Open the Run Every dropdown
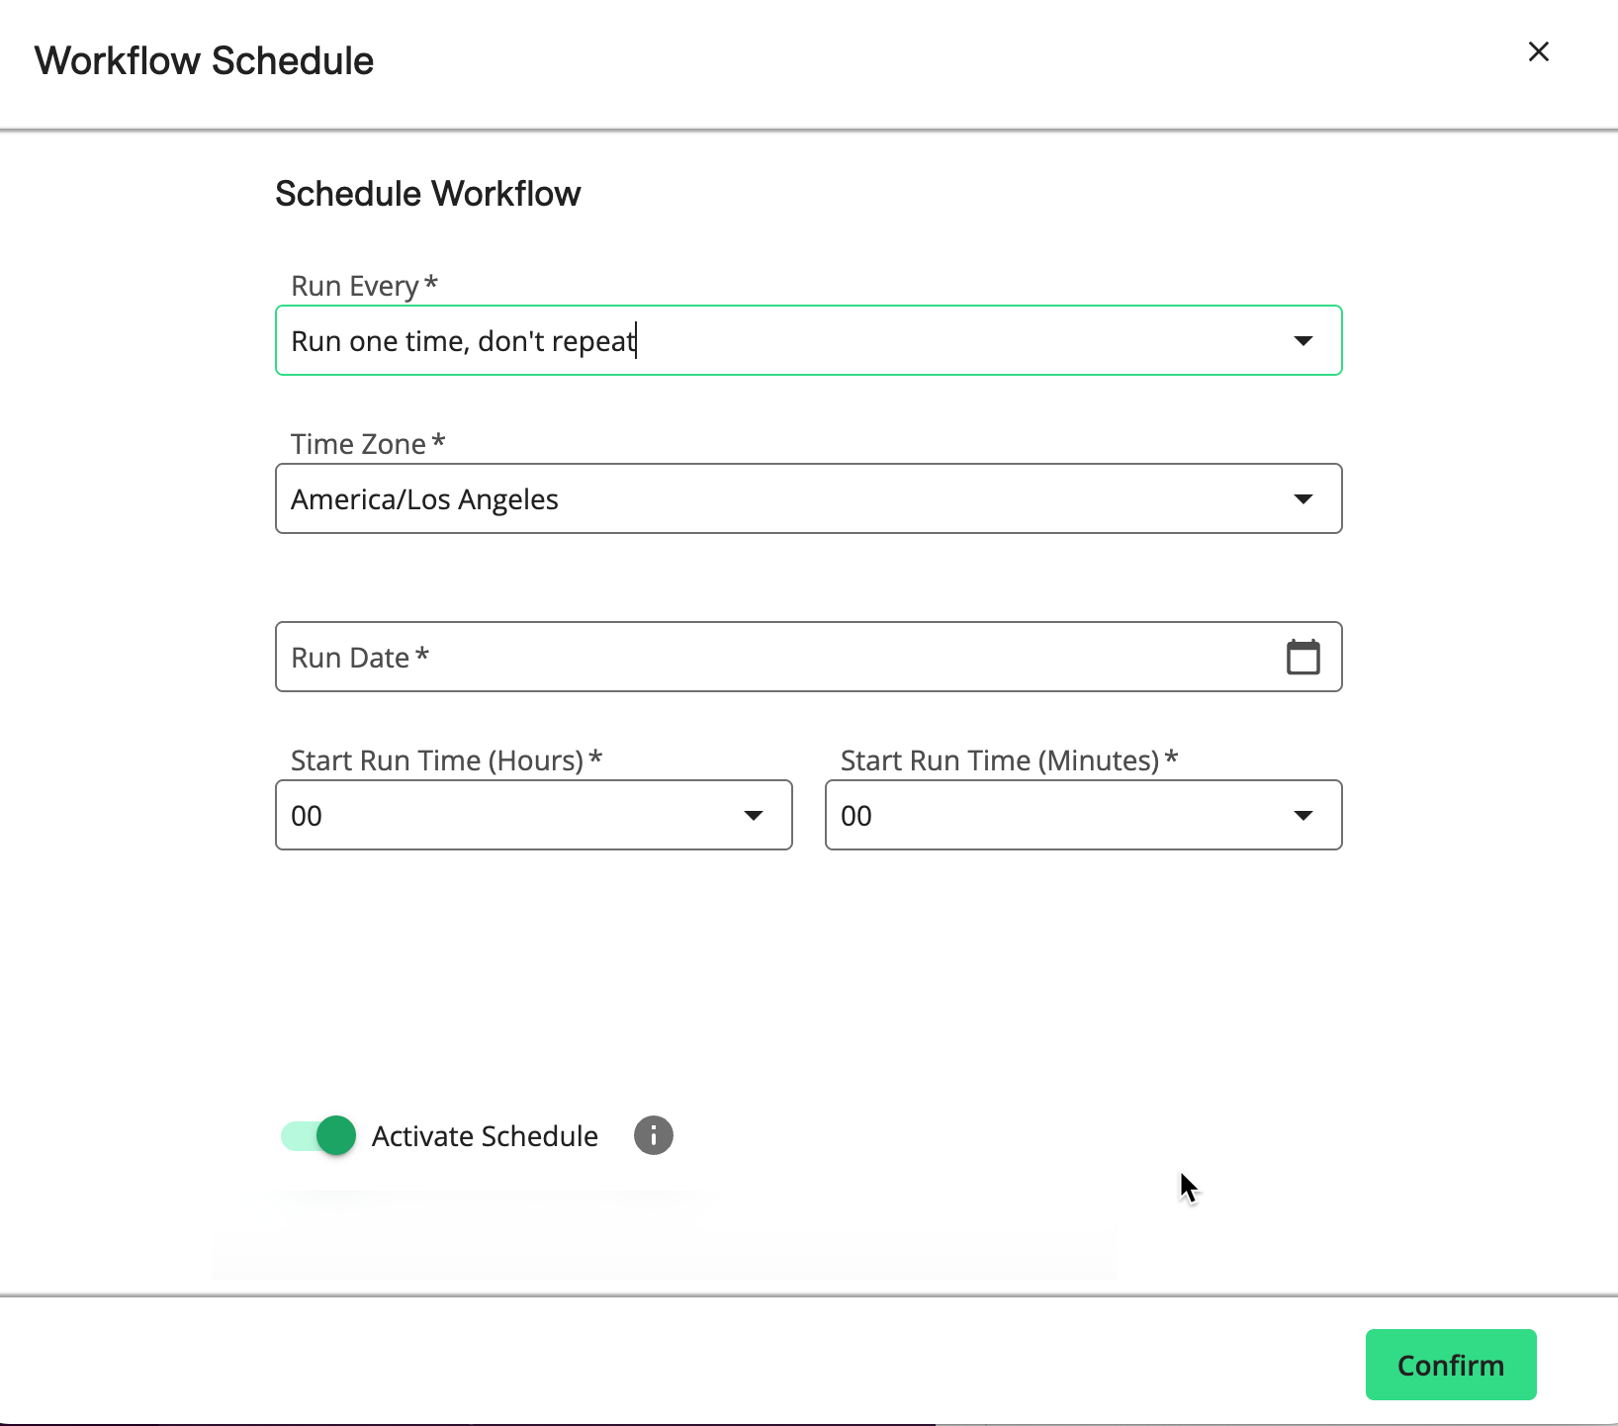Viewport: 1618px width, 1426px height. pyautogui.click(x=809, y=340)
